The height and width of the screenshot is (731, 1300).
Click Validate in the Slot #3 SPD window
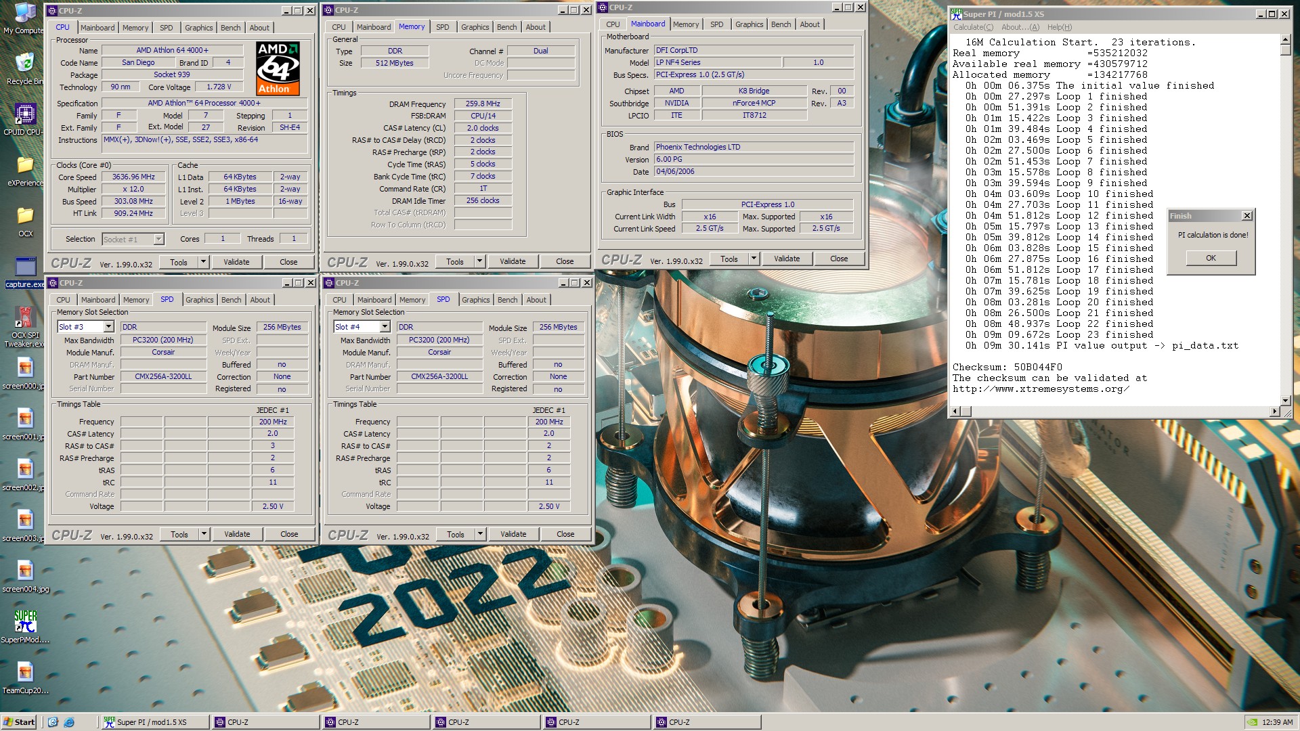(237, 534)
